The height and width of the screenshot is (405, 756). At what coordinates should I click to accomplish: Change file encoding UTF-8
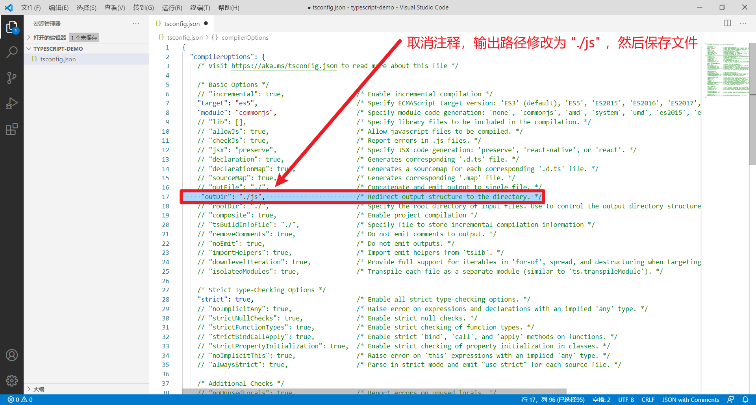pyautogui.click(x=626, y=399)
